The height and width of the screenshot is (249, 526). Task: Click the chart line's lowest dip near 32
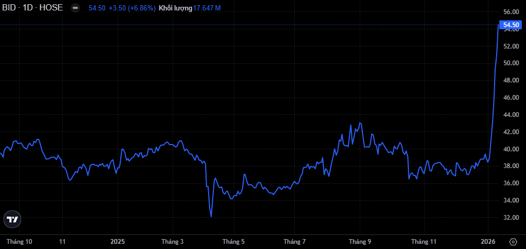211,216
